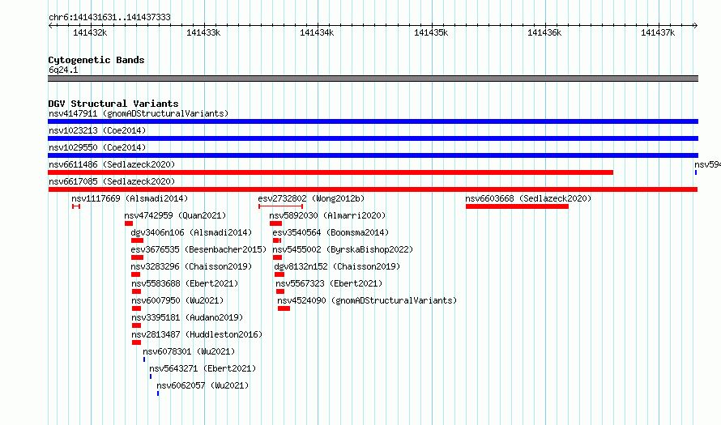This screenshot has width=721, height=425.
Task: Click the left arrowhead of the ruler
Action: point(50,25)
